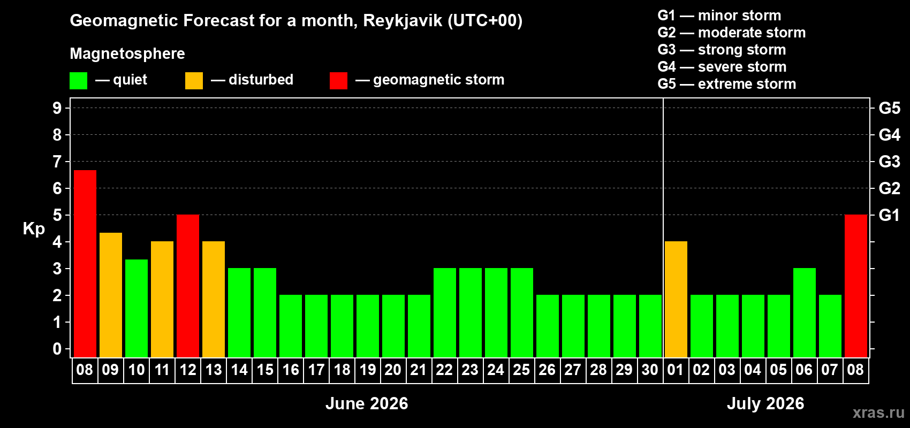910x428 pixels.
Task: Click the date label 20 on axis
Action: (x=393, y=370)
